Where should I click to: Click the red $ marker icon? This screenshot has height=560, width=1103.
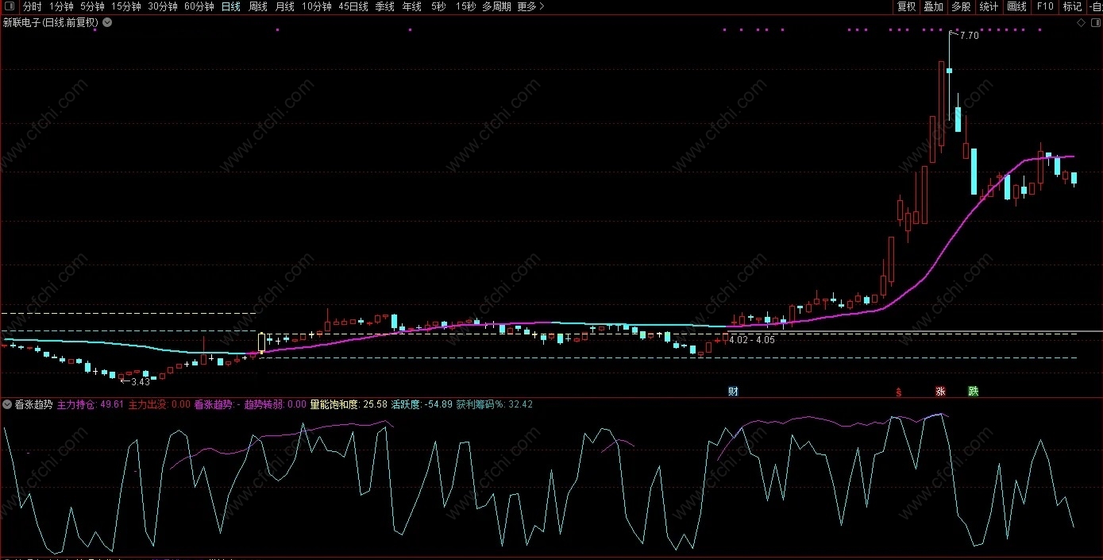(x=899, y=392)
